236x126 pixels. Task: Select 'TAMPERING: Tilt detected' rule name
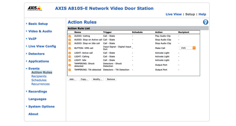[x=88, y=70]
